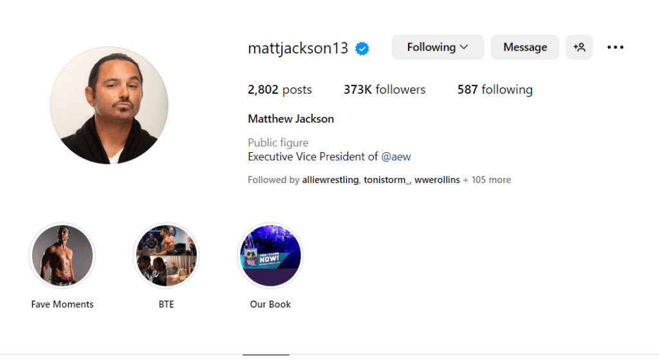The height and width of the screenshot is (361, 659).
Task: Open alliewrestling in followed-by list
Action: point(330,180)
